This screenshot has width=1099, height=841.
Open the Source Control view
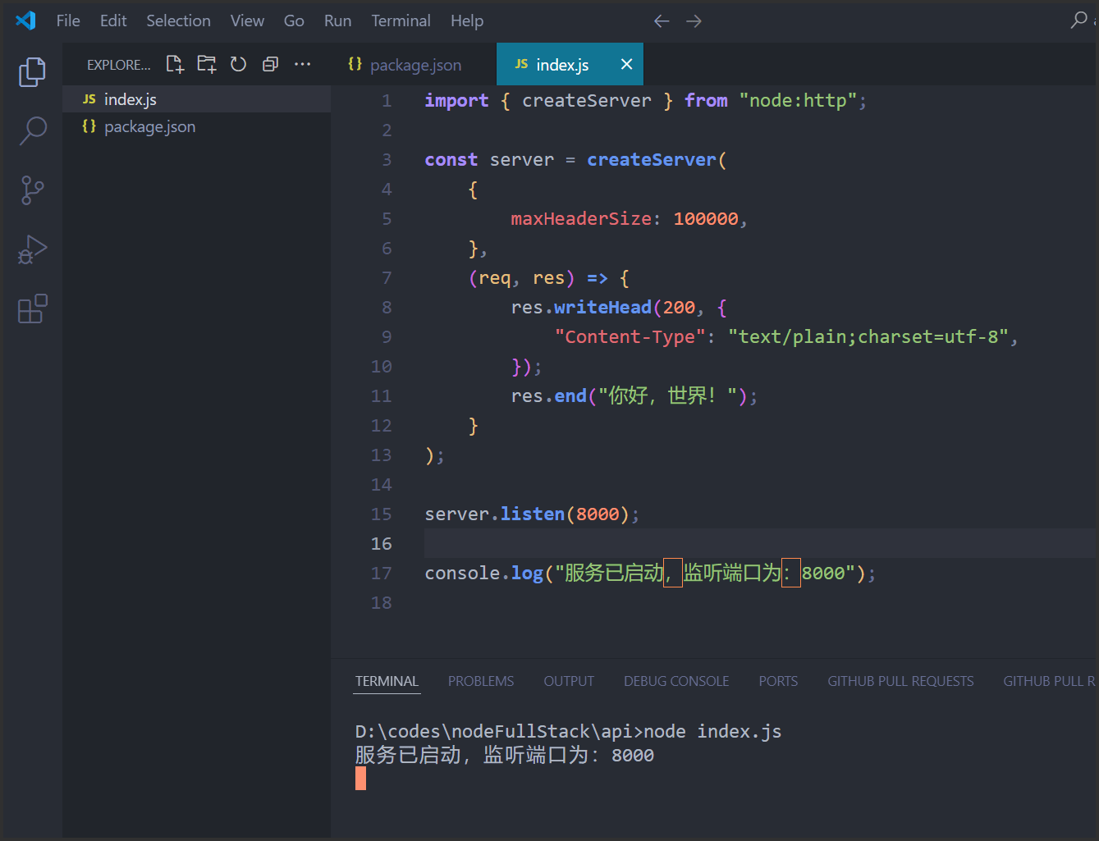click(x=32, y=190)
